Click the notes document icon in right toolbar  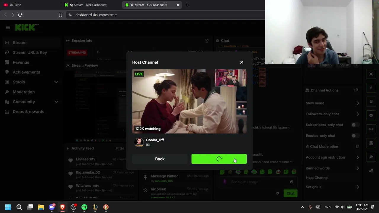pos(371,102)
